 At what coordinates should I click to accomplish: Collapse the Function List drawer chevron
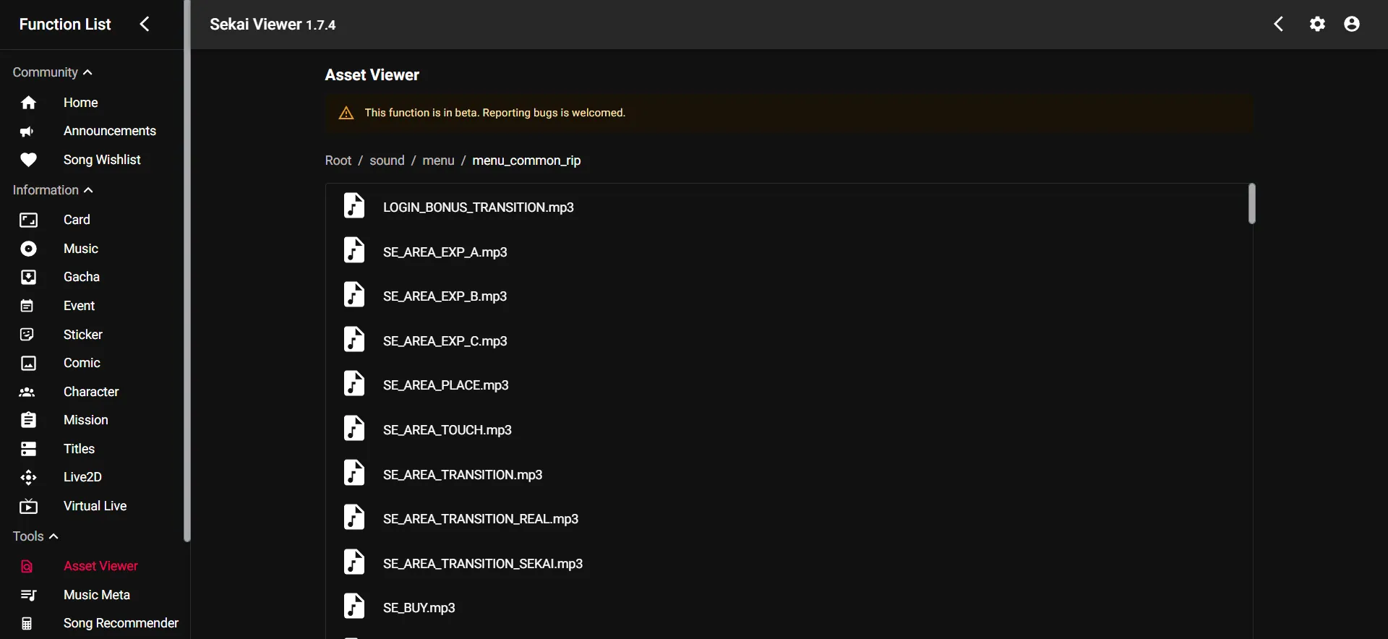point(145,25)
